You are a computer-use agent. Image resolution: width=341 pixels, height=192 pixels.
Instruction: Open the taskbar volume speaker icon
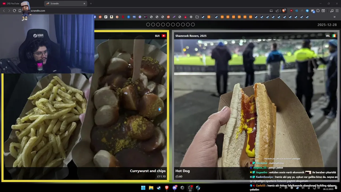[318, 188]
